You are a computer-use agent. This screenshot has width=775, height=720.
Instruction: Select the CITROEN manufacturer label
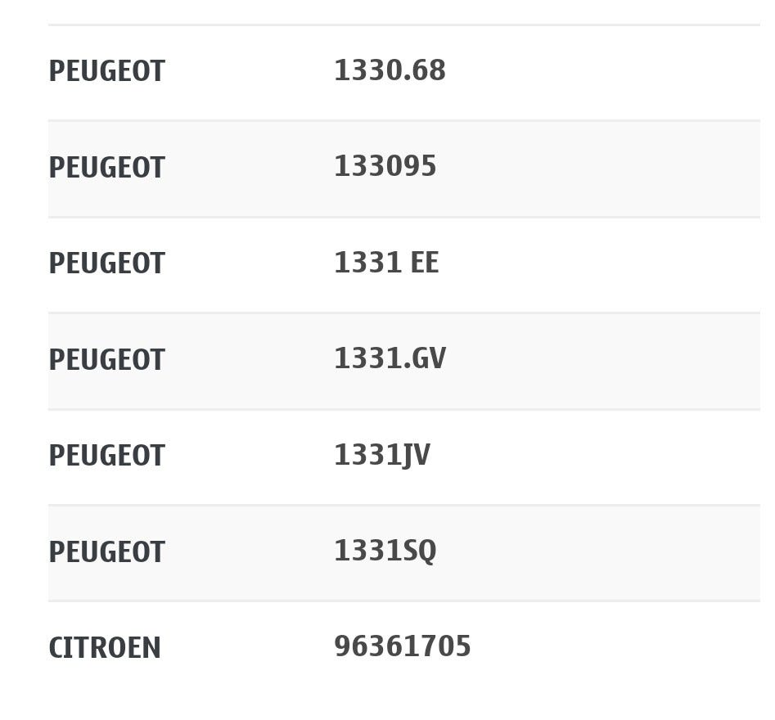(x=105, y=649)
